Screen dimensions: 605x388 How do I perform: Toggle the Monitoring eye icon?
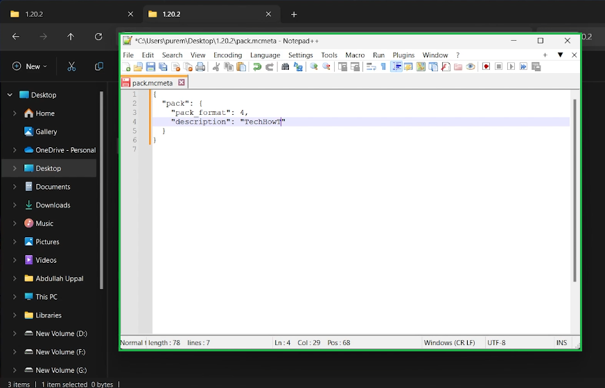471,67
